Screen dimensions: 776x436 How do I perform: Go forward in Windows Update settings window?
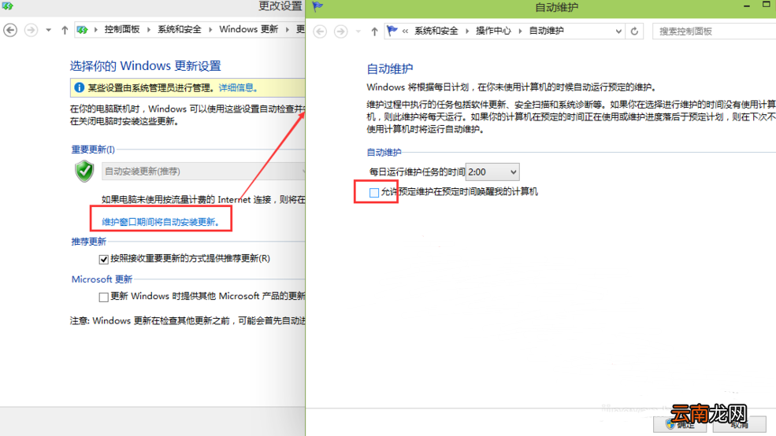[31, 30]
